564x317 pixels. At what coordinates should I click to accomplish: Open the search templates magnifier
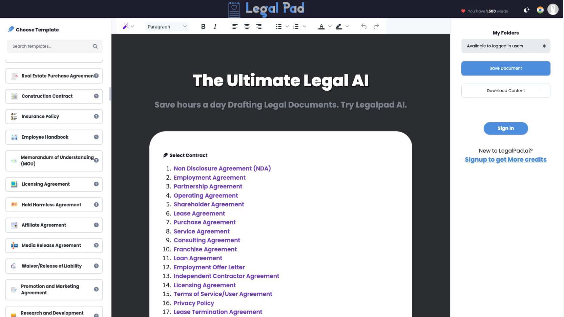[95, 46]
